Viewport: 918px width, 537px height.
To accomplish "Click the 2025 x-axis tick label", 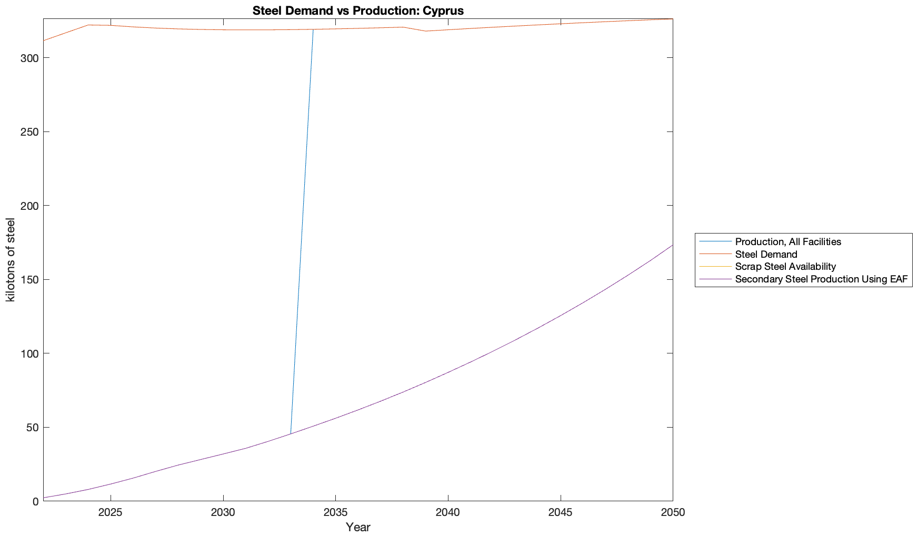I will 111,512.
